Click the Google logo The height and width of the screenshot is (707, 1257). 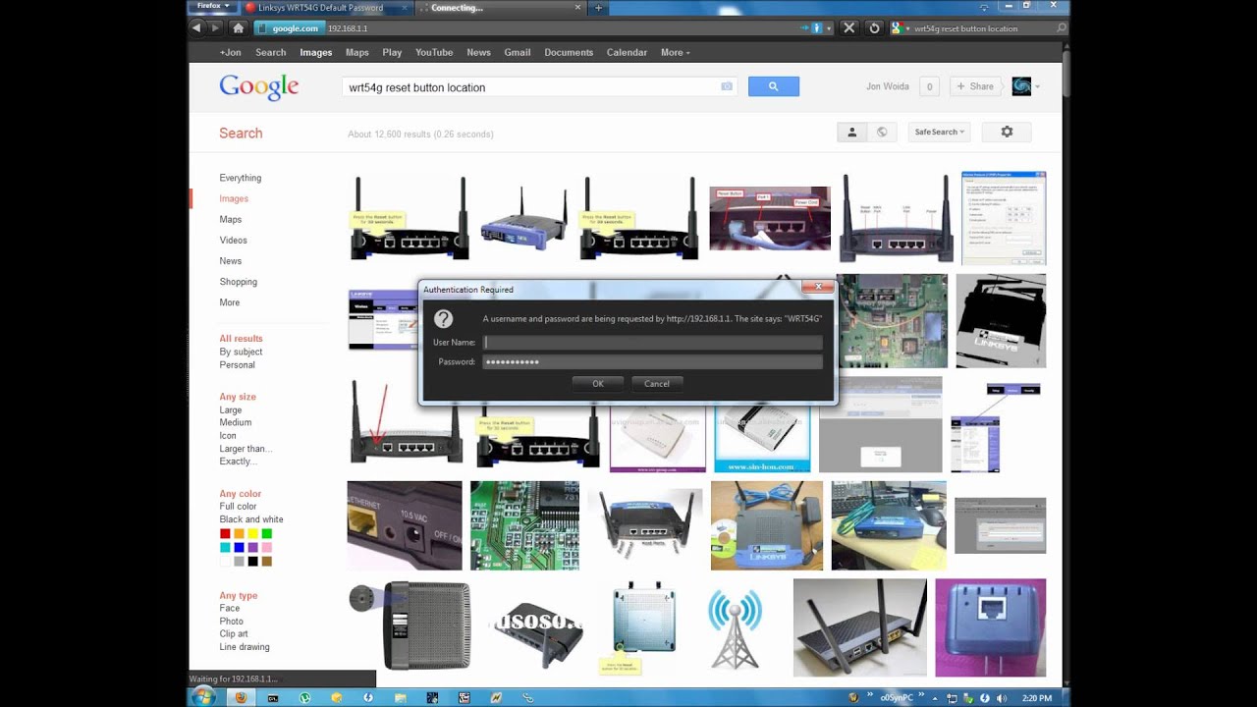[259, 86]
